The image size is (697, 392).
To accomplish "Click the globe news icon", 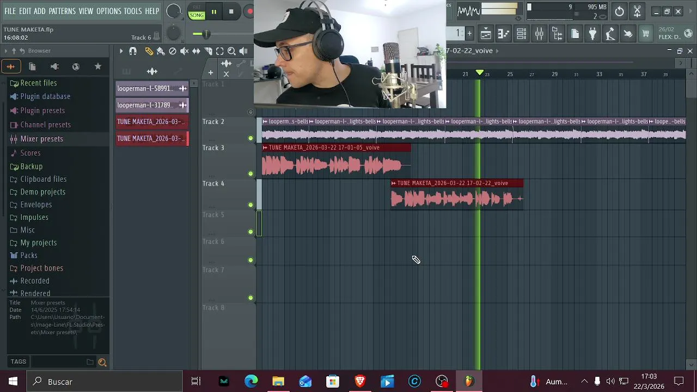I will (688, 34).
